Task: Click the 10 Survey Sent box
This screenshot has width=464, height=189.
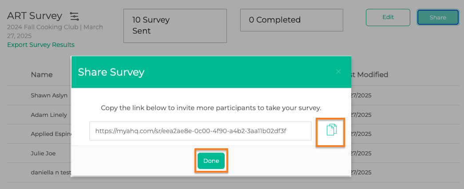Action: tap(175, 26)
